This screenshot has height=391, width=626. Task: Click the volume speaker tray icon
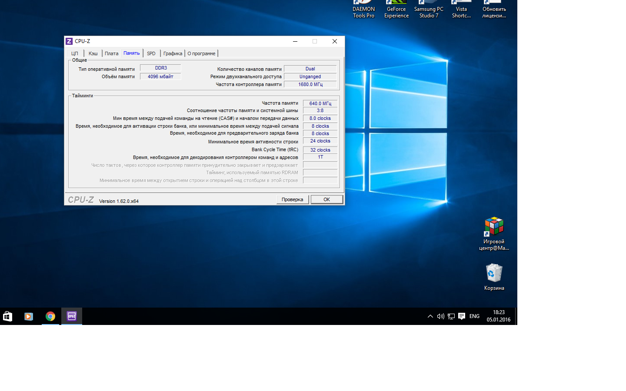440,316
